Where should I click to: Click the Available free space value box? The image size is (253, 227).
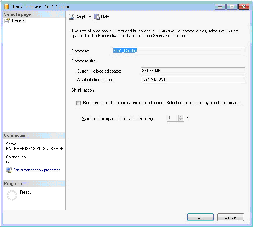pos(193,79)
